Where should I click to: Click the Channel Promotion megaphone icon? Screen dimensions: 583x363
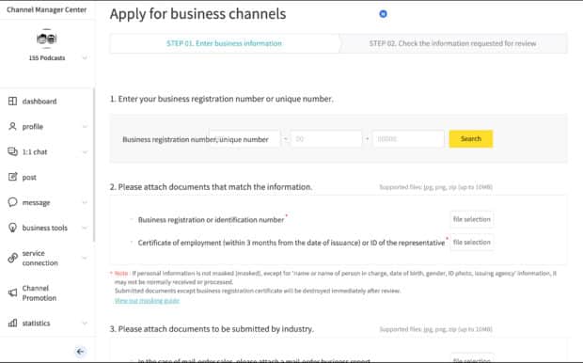coord(12,292)
